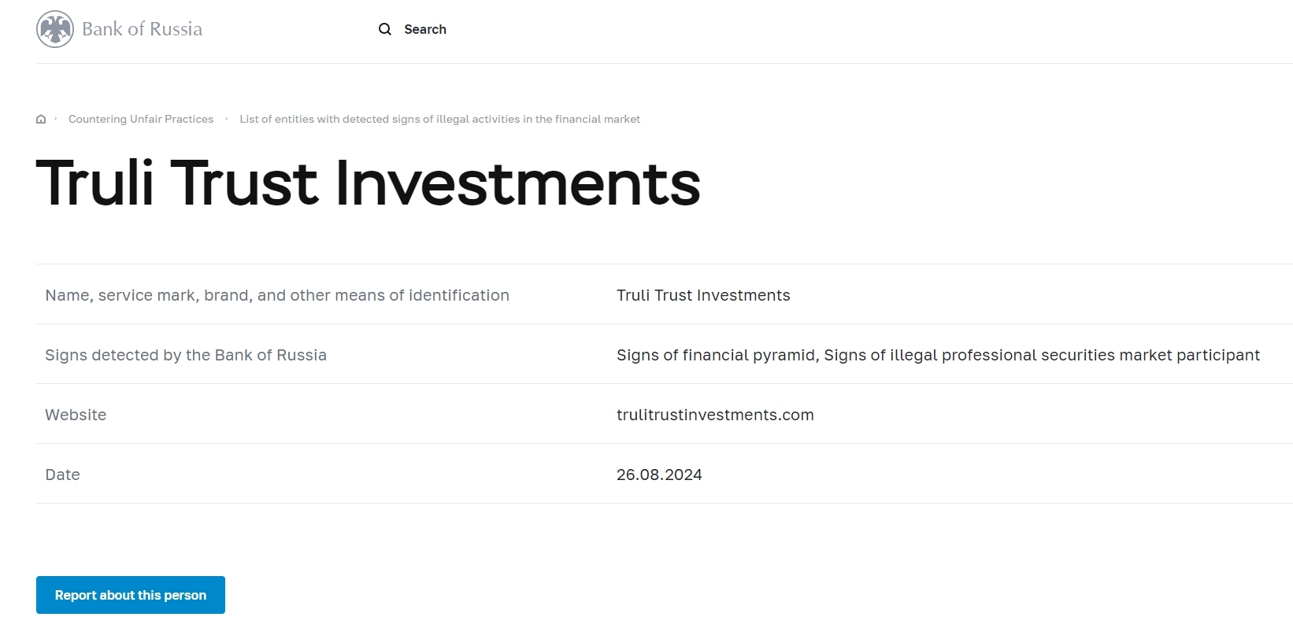Go to home via breadcrumb house icon
The height and width of the screenshot is (628, 1293).
(x=41, y=120)
